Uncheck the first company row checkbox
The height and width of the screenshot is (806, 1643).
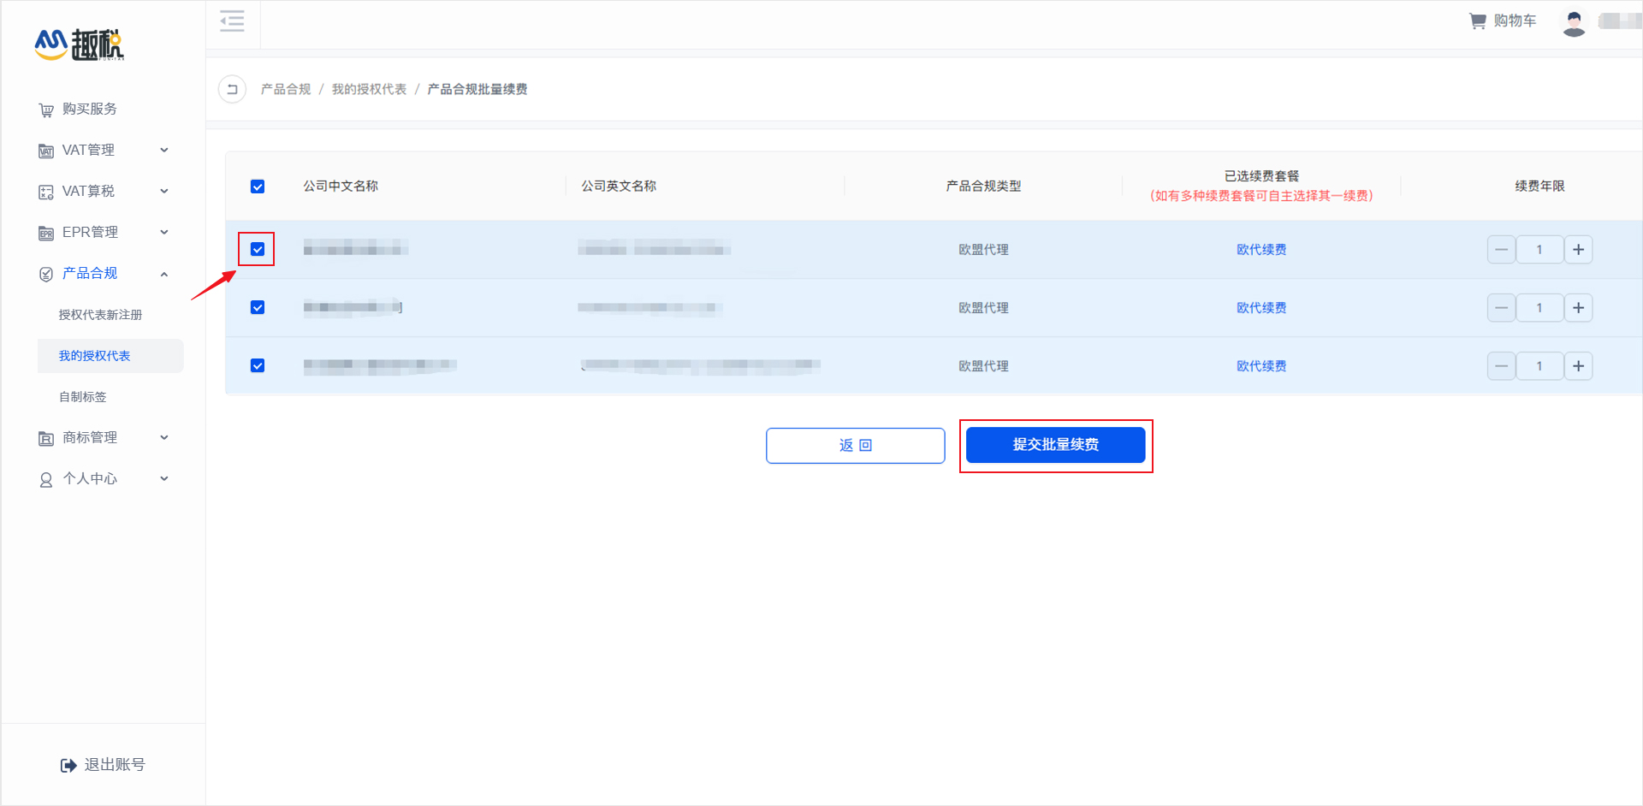(257, 249)
